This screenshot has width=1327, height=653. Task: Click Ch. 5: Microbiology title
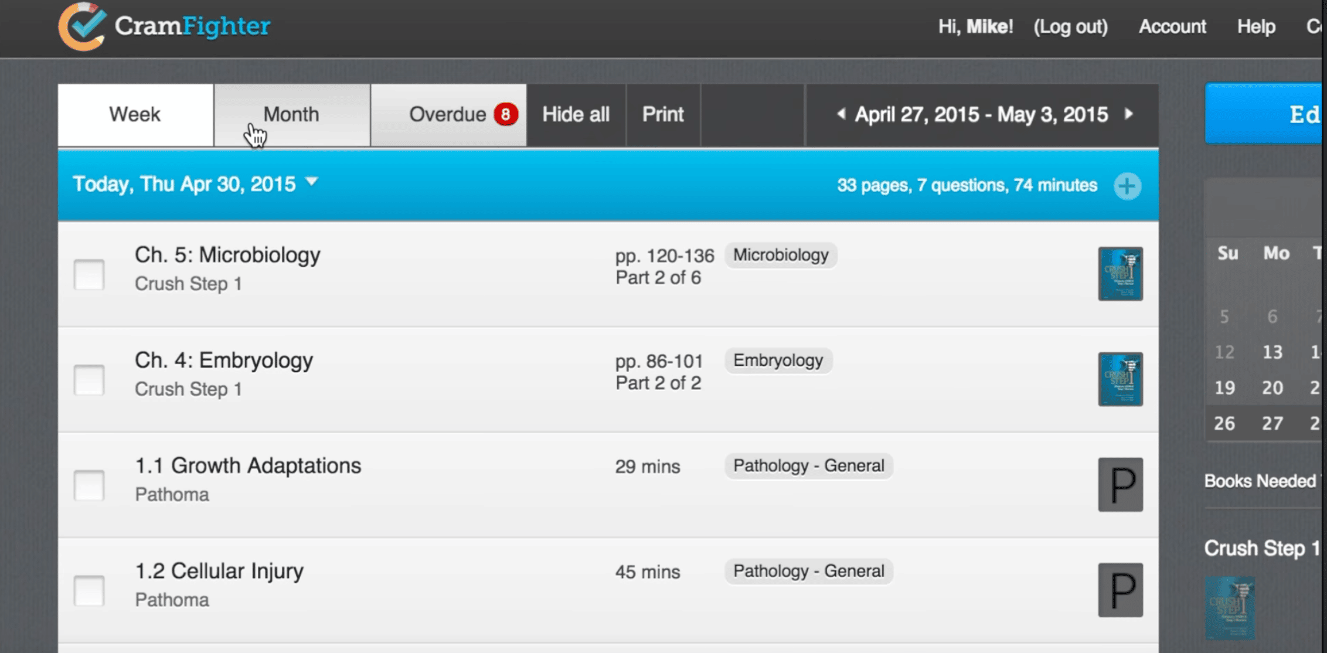(x=227, y=255)
